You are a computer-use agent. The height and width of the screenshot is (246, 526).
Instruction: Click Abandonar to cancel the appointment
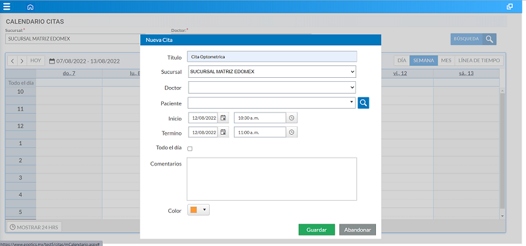click(x=358, y=230)
